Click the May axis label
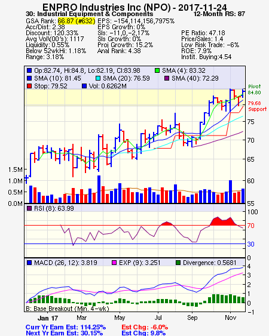Image resolution: width=269 pixels, height=336 pixels. coord(120,317)
